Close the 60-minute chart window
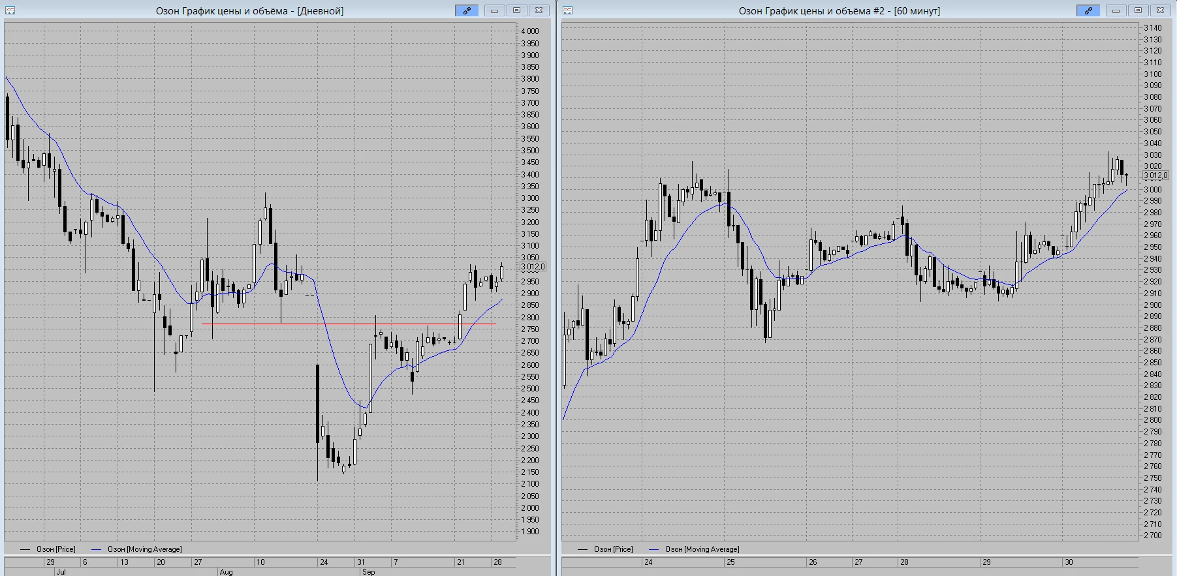The width and height of the screenshot is (1177, 576). pos(1160,10)
